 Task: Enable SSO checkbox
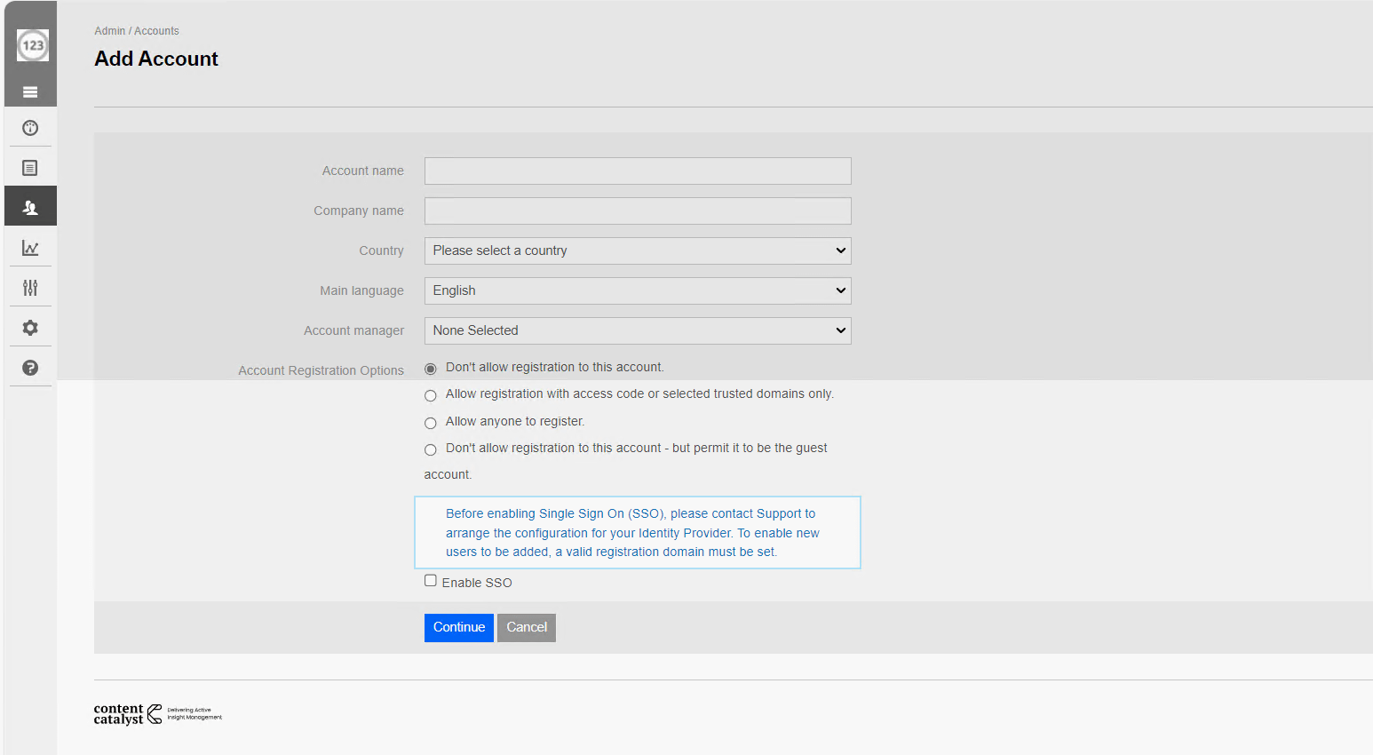pyautogui.click(x=431, y=580)
